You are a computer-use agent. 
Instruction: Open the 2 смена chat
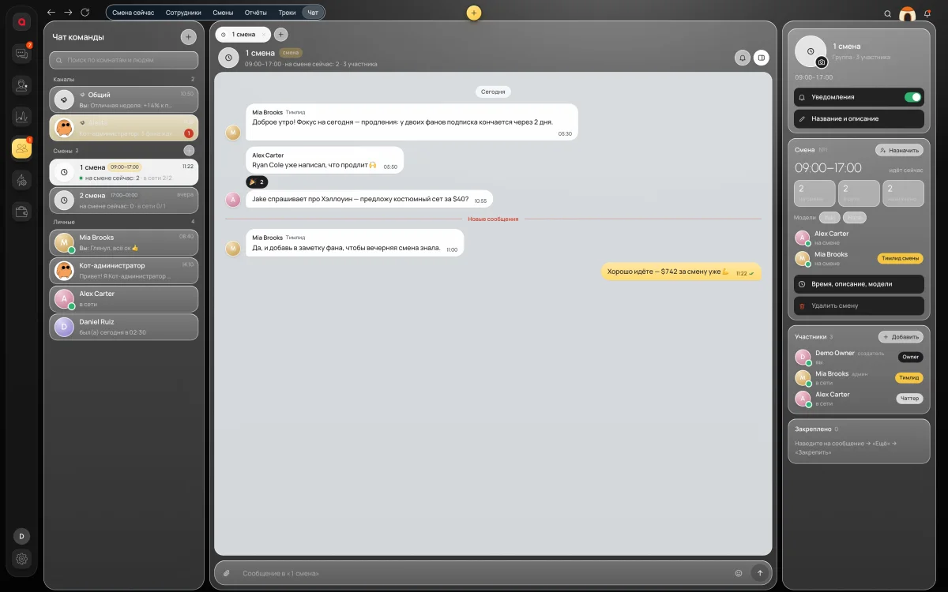tap(124, 200)
